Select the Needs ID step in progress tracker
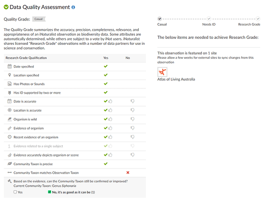Viewport: 265px width, 200px height. pos(209,18)
